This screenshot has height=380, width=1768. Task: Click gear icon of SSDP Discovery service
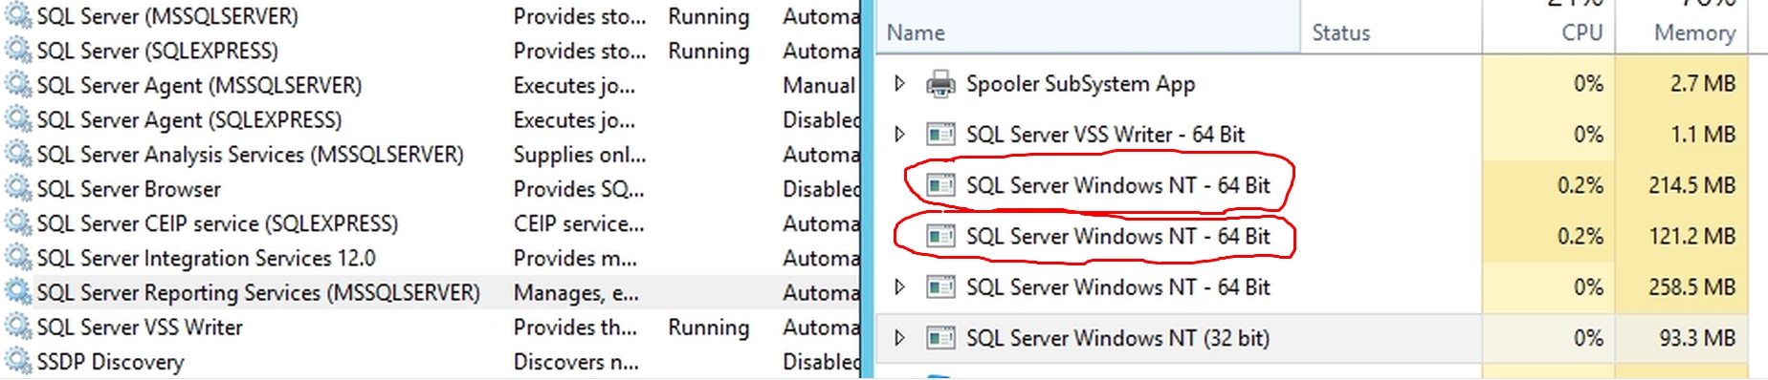pos(17,362)
